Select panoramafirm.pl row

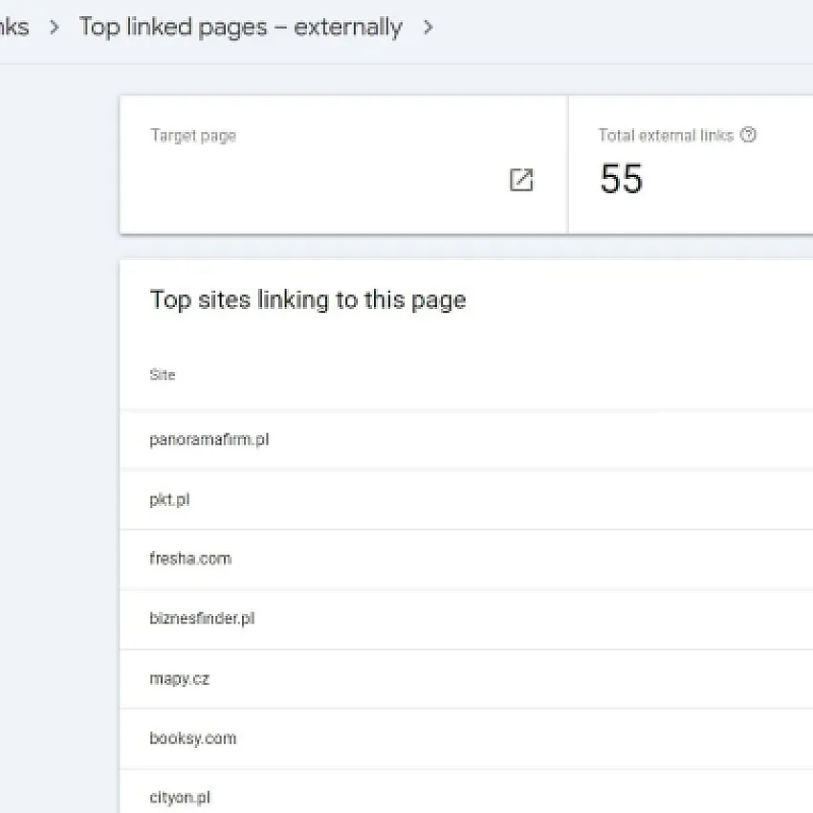coord(466,440)
